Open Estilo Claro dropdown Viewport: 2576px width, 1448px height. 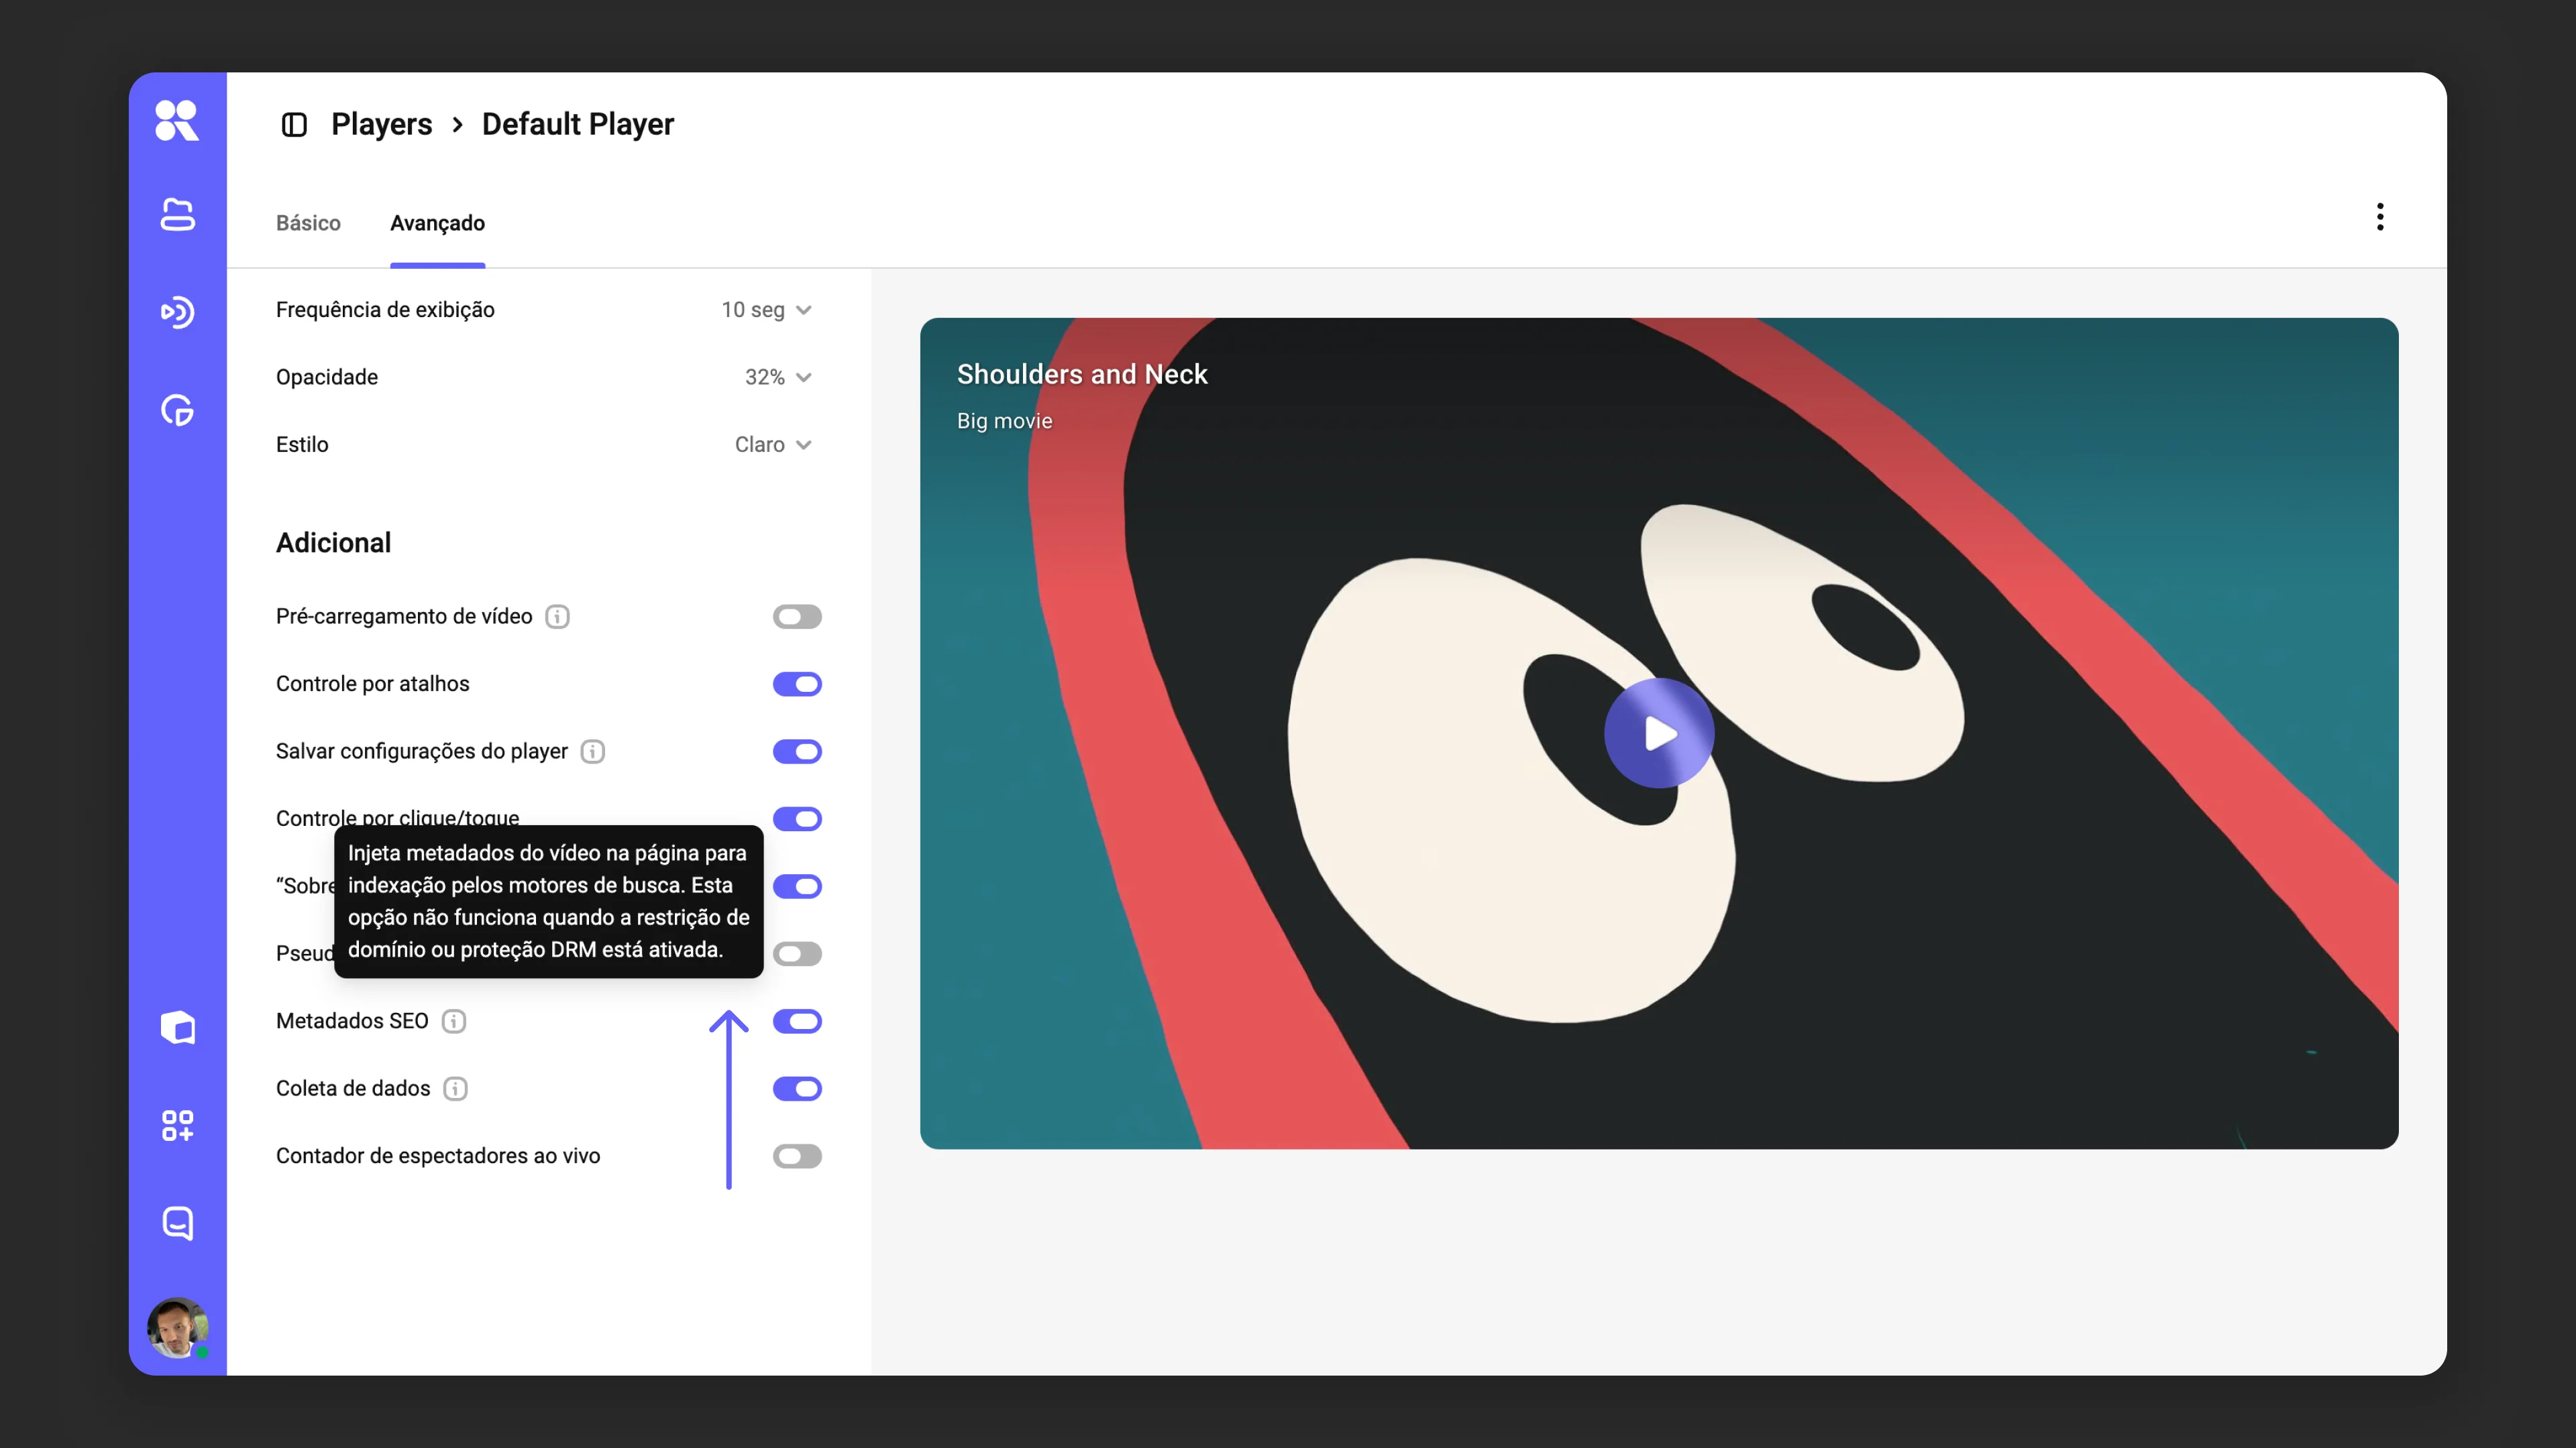tap(773, 444)
